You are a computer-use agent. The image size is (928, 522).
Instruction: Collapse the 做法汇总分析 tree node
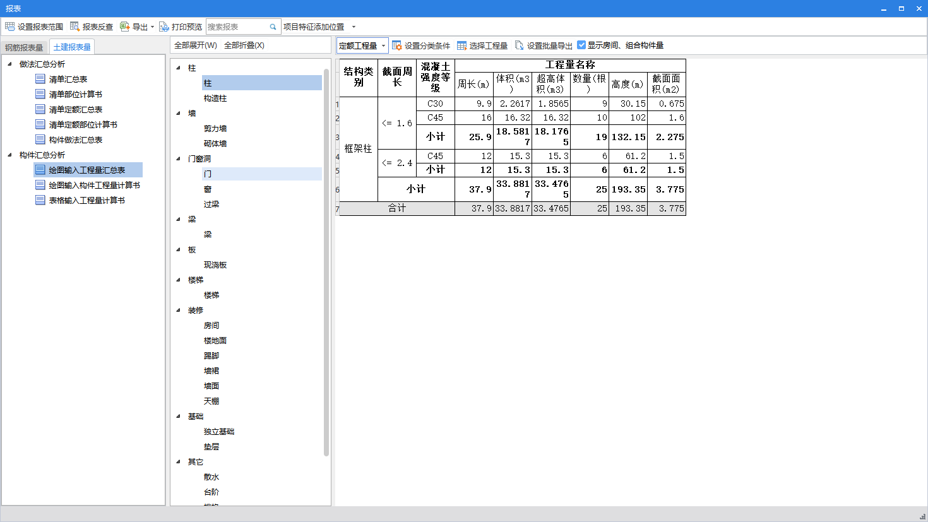9,64
